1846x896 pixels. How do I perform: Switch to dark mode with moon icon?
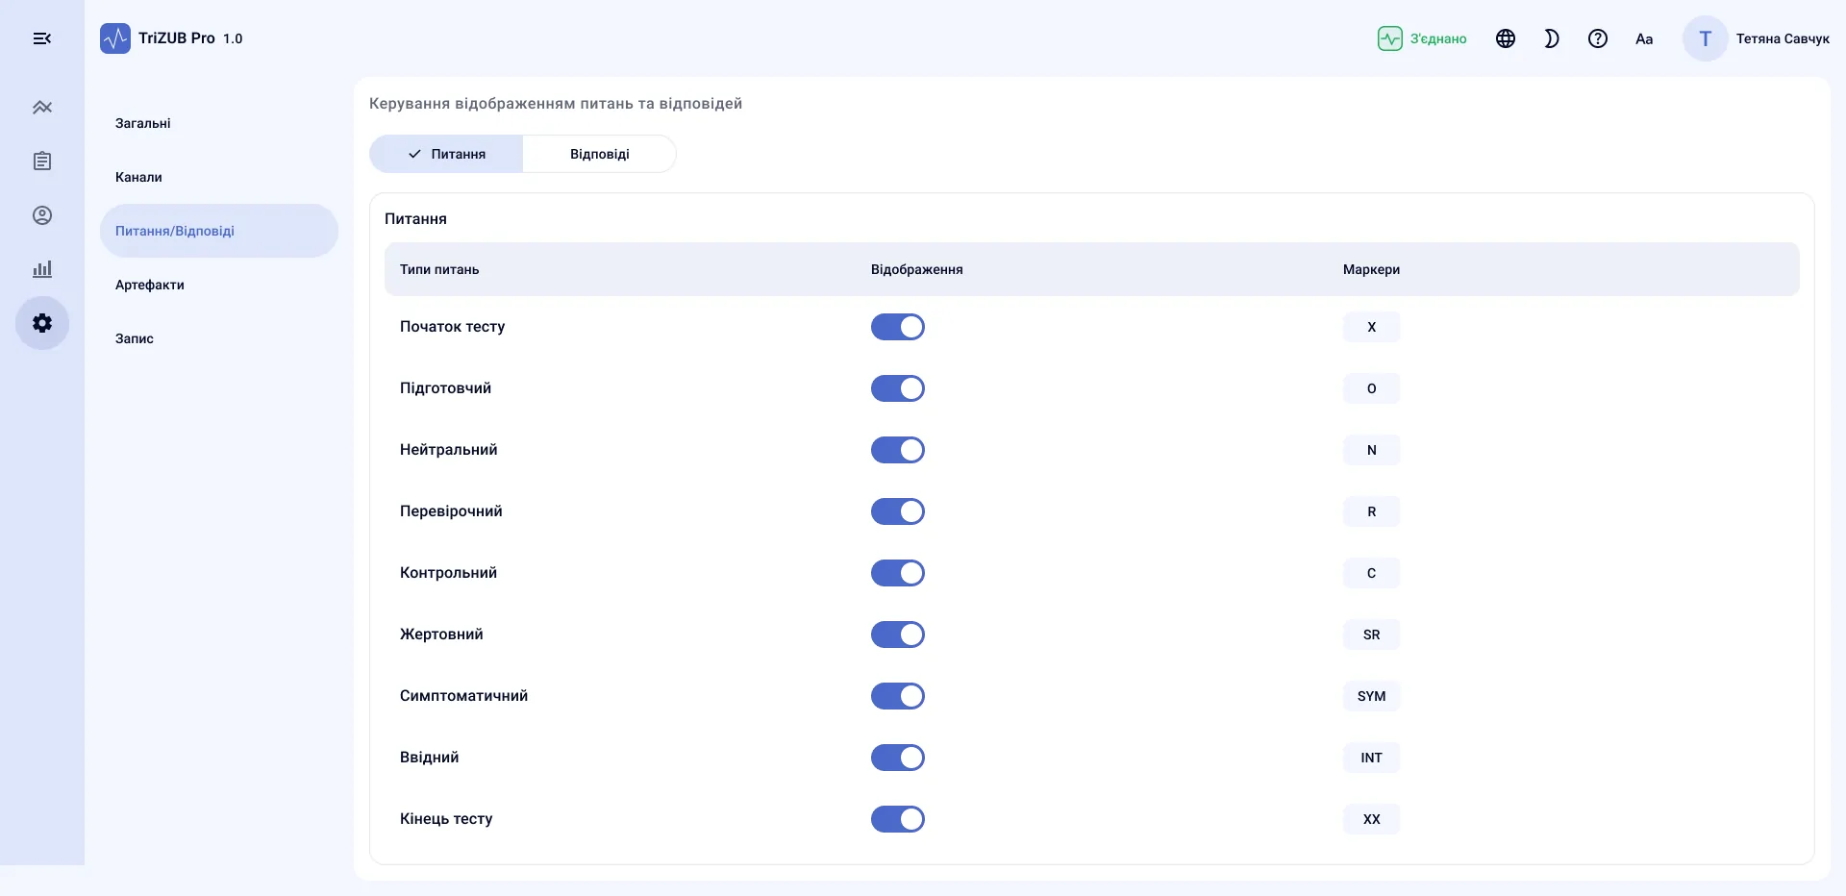(1552, 38)
